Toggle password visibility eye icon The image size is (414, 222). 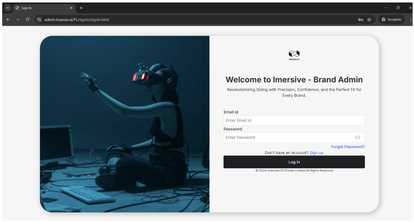pyautogui.click(x=357, y=137)
